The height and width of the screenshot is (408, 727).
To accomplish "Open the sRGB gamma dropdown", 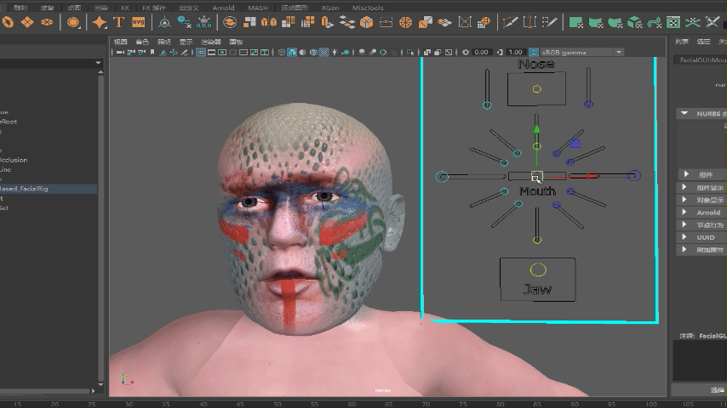I will tap(582, 53).
